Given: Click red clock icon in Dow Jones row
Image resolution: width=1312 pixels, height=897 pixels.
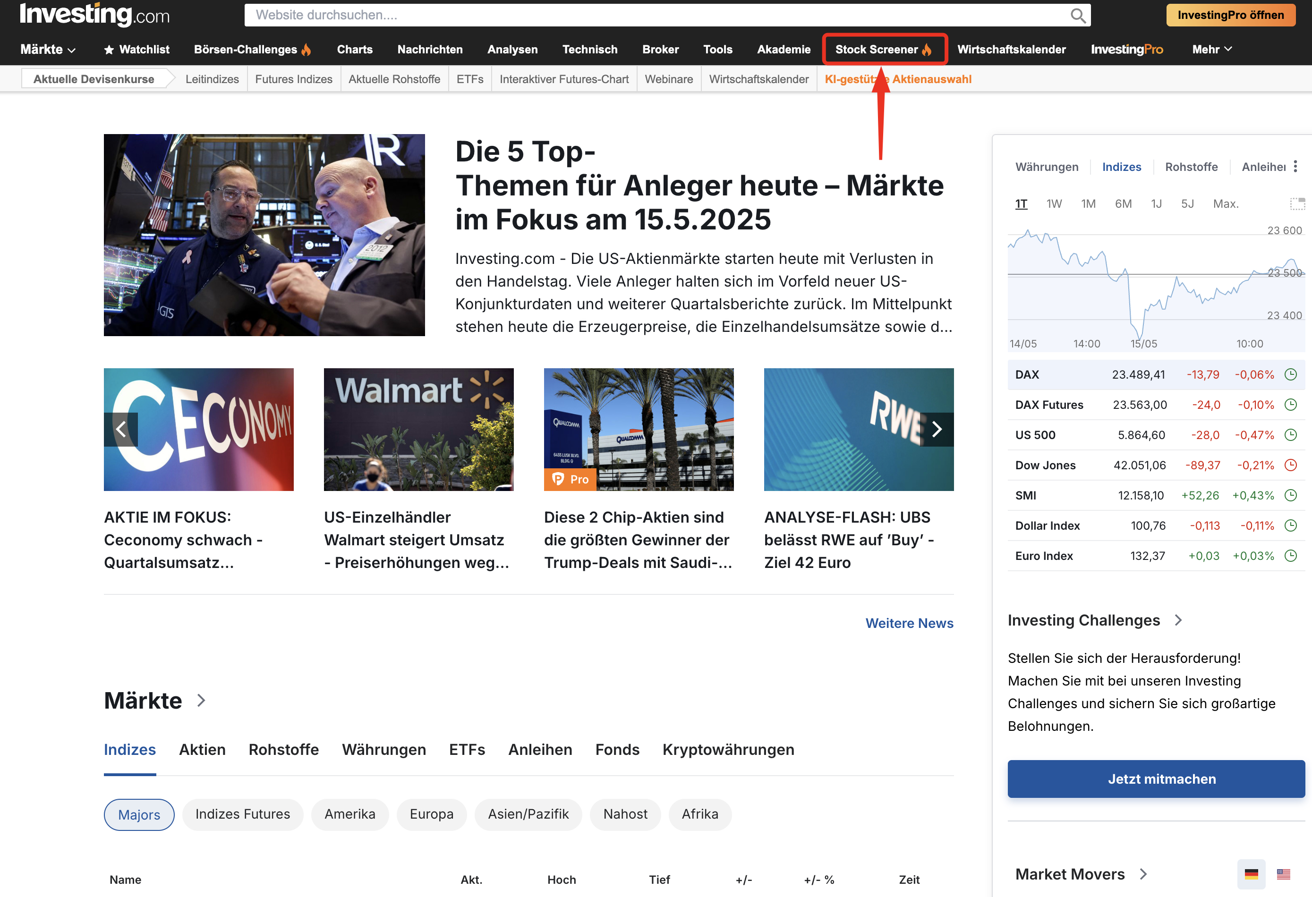Looking at the screenshot, I should click(1291, 465).
